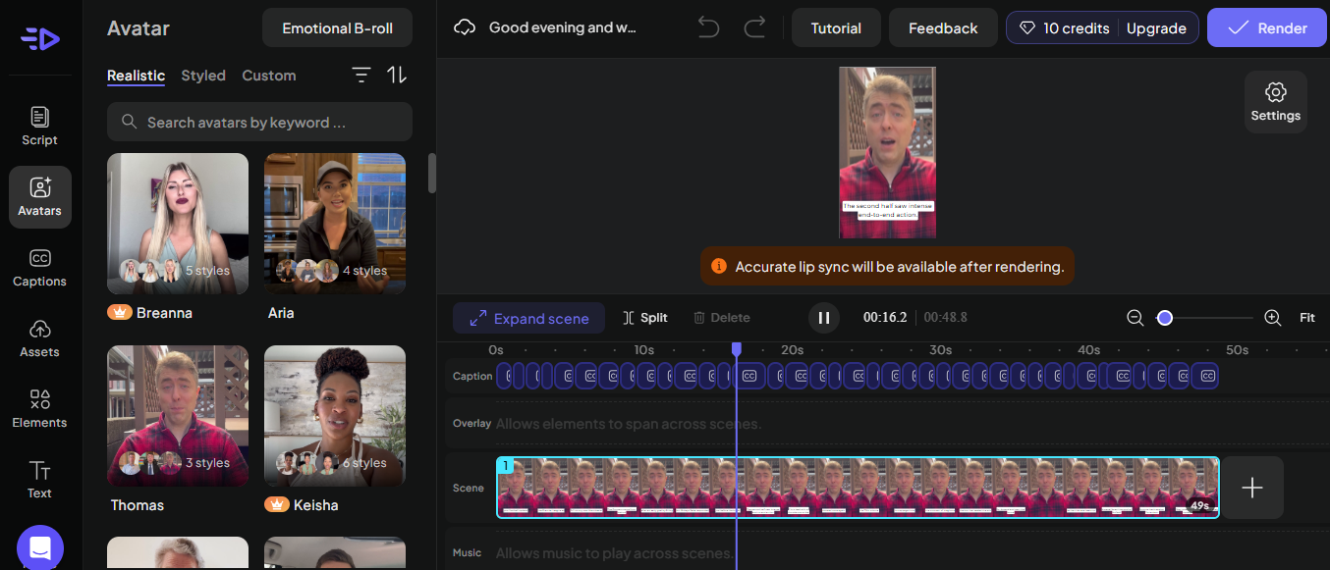Image resolution: width=1330 pixels, height=570 pixels.
Task: Open the Elements panel
Action: coord(39,409)
